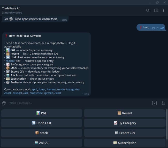This screenshot has width=168, height=148.
Task: Toggle the bot keyboard button icon
Action: [154, 103]
